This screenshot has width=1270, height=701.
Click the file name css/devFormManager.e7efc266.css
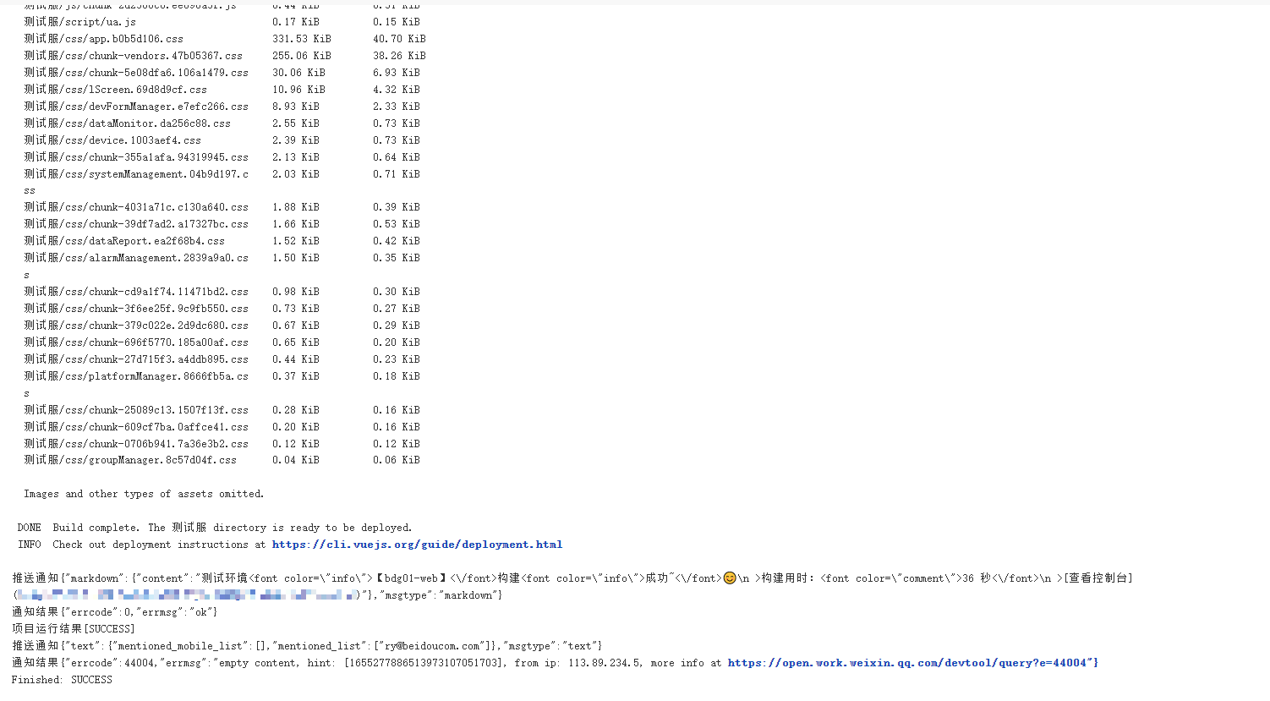click(136, 107)
